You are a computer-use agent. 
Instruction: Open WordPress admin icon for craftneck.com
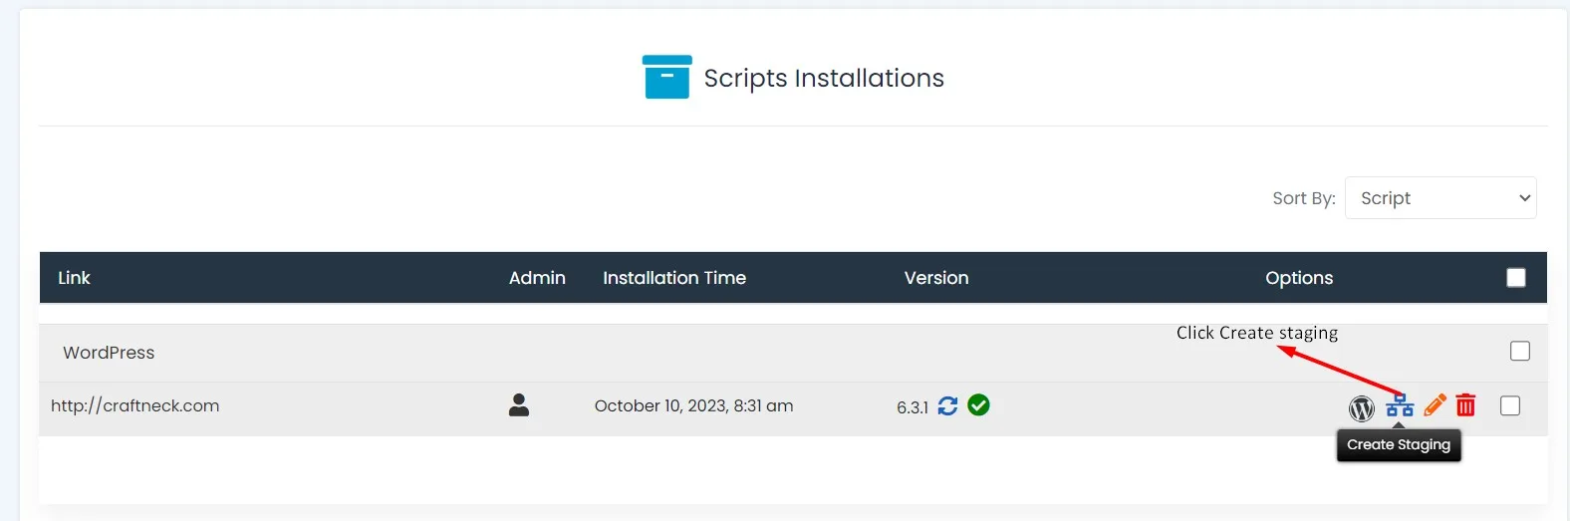1361,407
